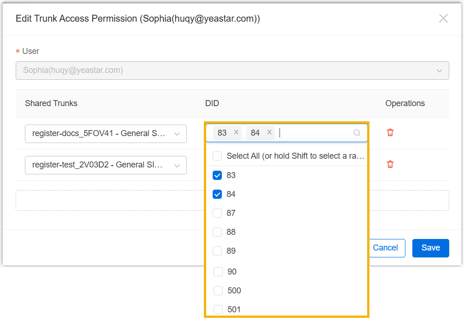Open the disabled User dropdown for Sophia
464x322 pixels.
(232, 71)
